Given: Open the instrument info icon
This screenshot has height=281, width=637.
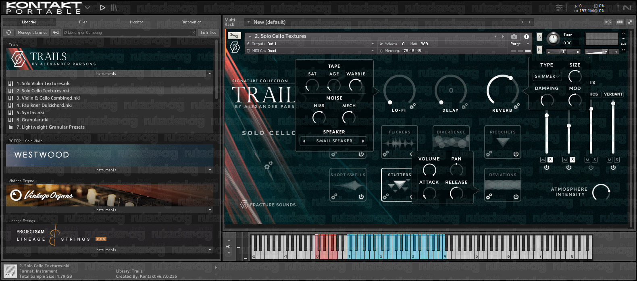Looking at the screenshot, I should pos(526,36).
